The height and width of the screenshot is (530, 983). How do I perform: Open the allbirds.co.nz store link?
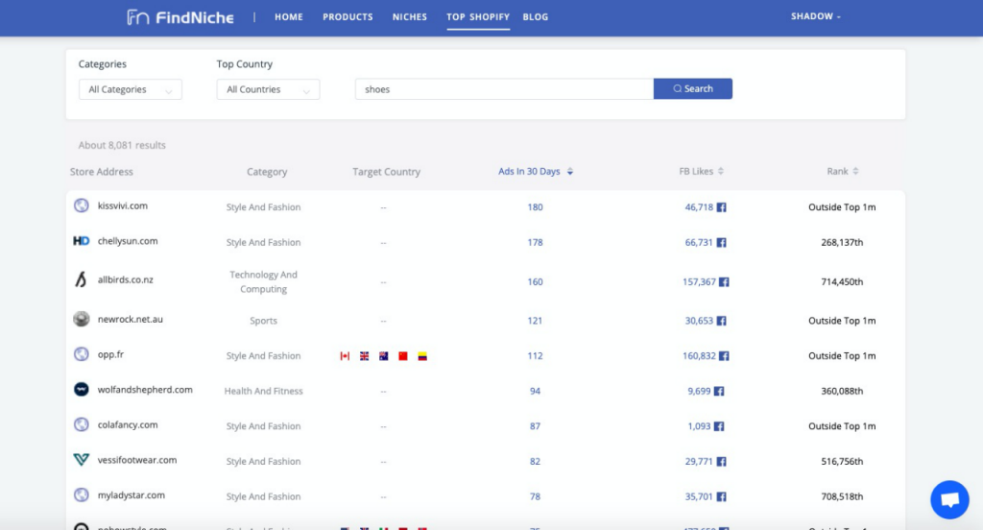126,279
